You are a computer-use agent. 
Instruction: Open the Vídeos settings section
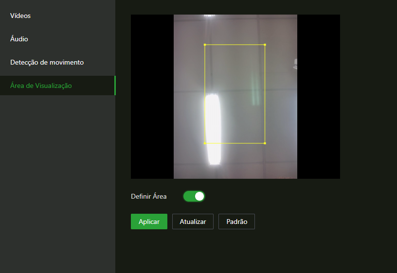(20, 16)
